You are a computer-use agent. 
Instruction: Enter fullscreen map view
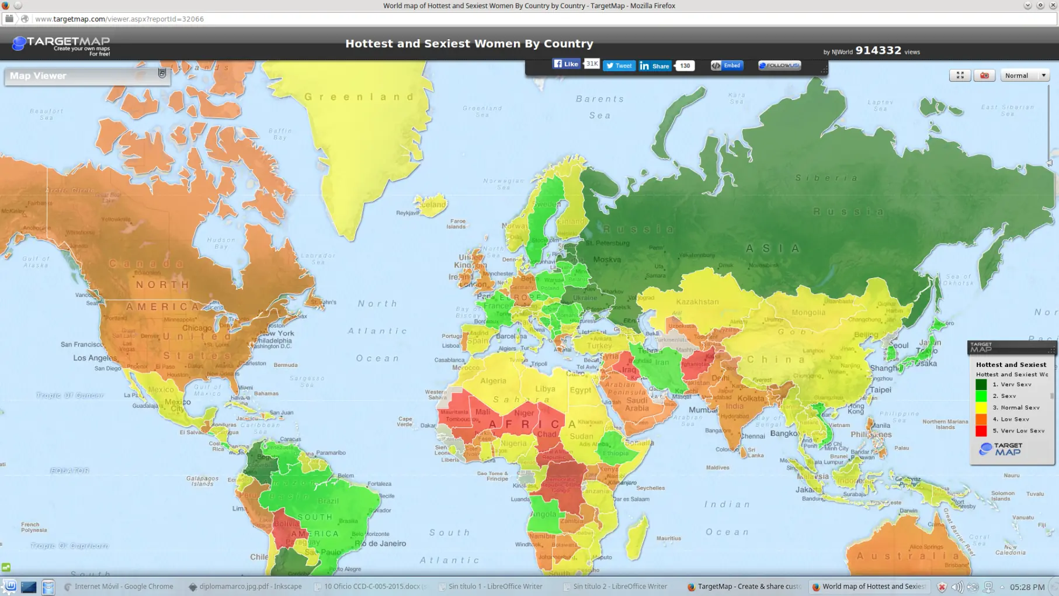(x=960, y=75)
